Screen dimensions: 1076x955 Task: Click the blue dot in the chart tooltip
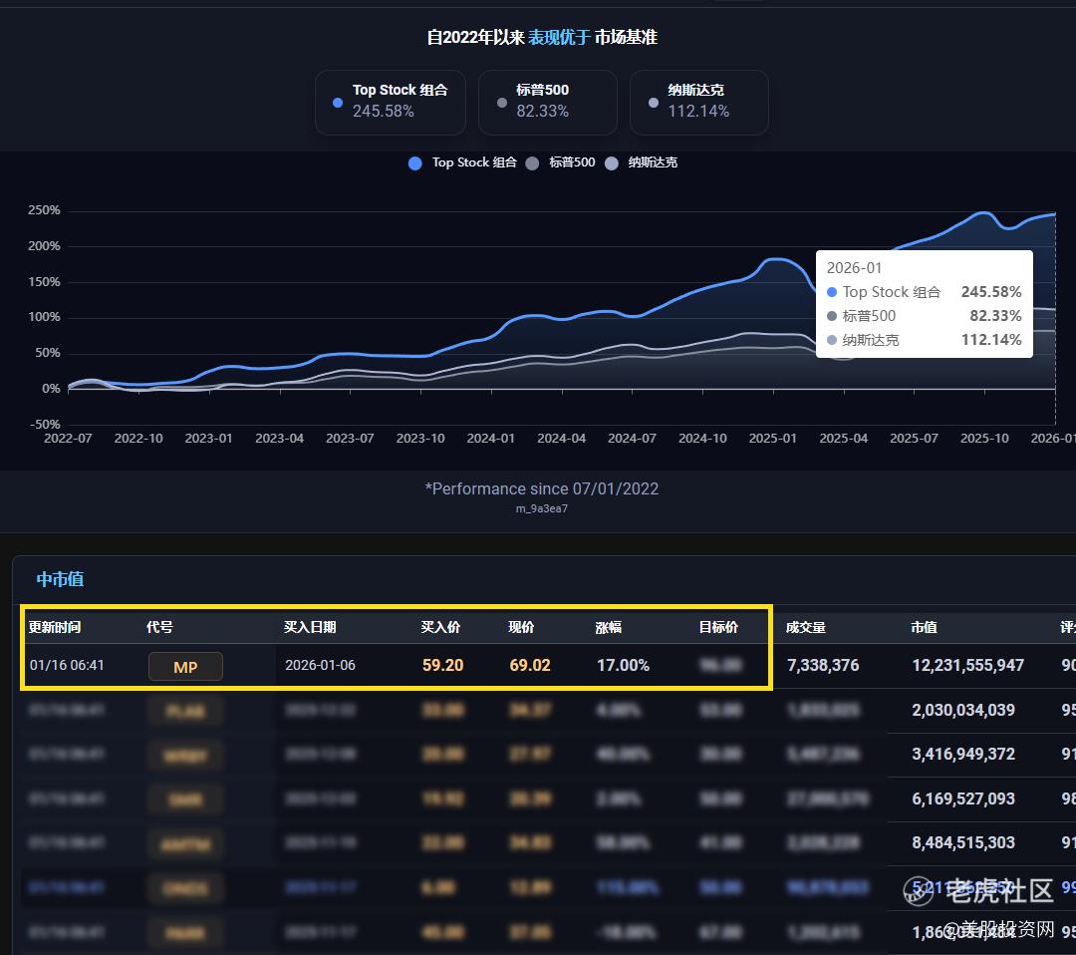coord(832,292)
